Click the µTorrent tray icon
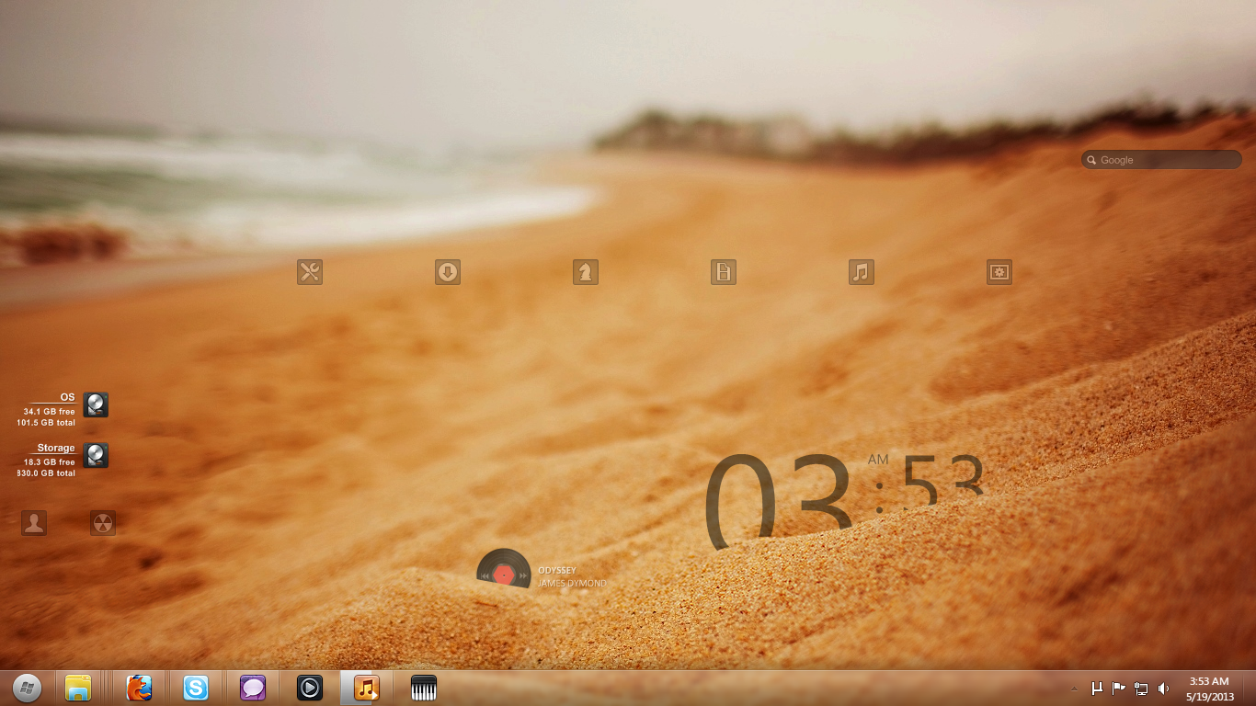Viewport: 1256px width, 706px height. 1097,688
